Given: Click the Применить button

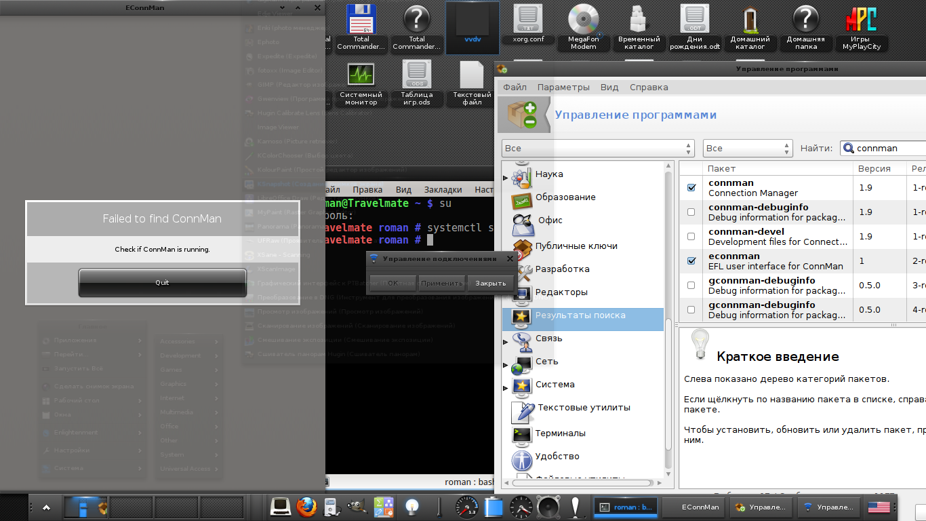Looking at the screenshot, I should 441,283.
